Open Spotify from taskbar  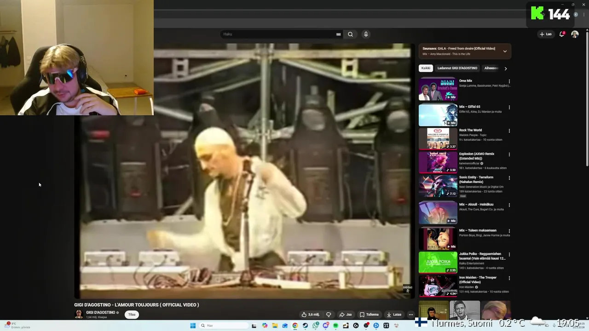click(x=335, y=325)
